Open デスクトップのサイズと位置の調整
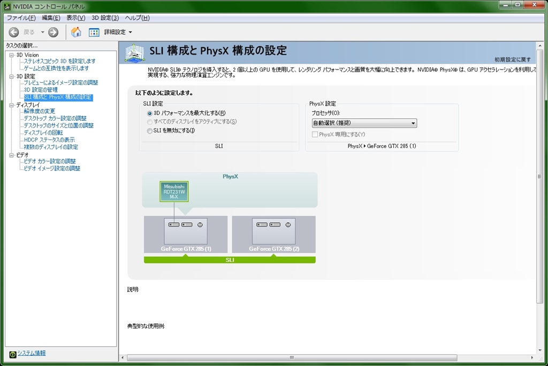Screen dimensions: 548x366 [x=58, y=125]
